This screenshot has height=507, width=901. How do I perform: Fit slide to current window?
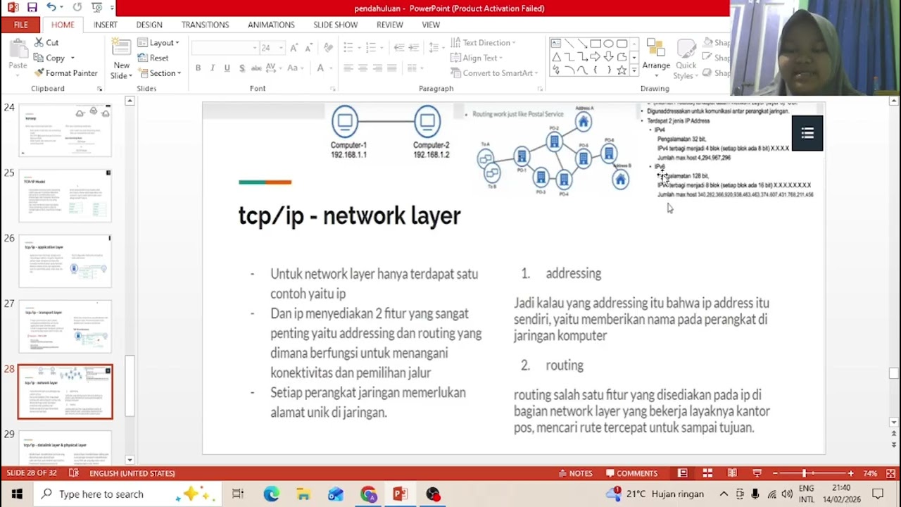pos(890,473)
